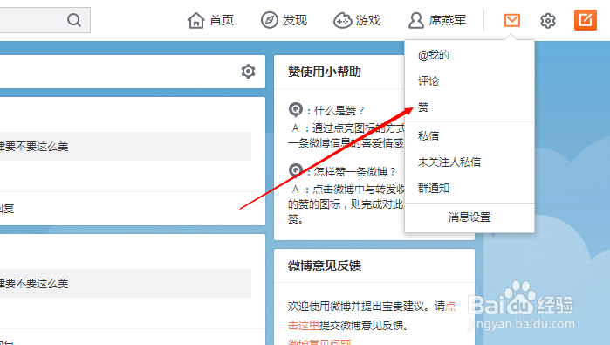Click question text 什么是赞？
This screenshot has width=610, height=345.
339,111
